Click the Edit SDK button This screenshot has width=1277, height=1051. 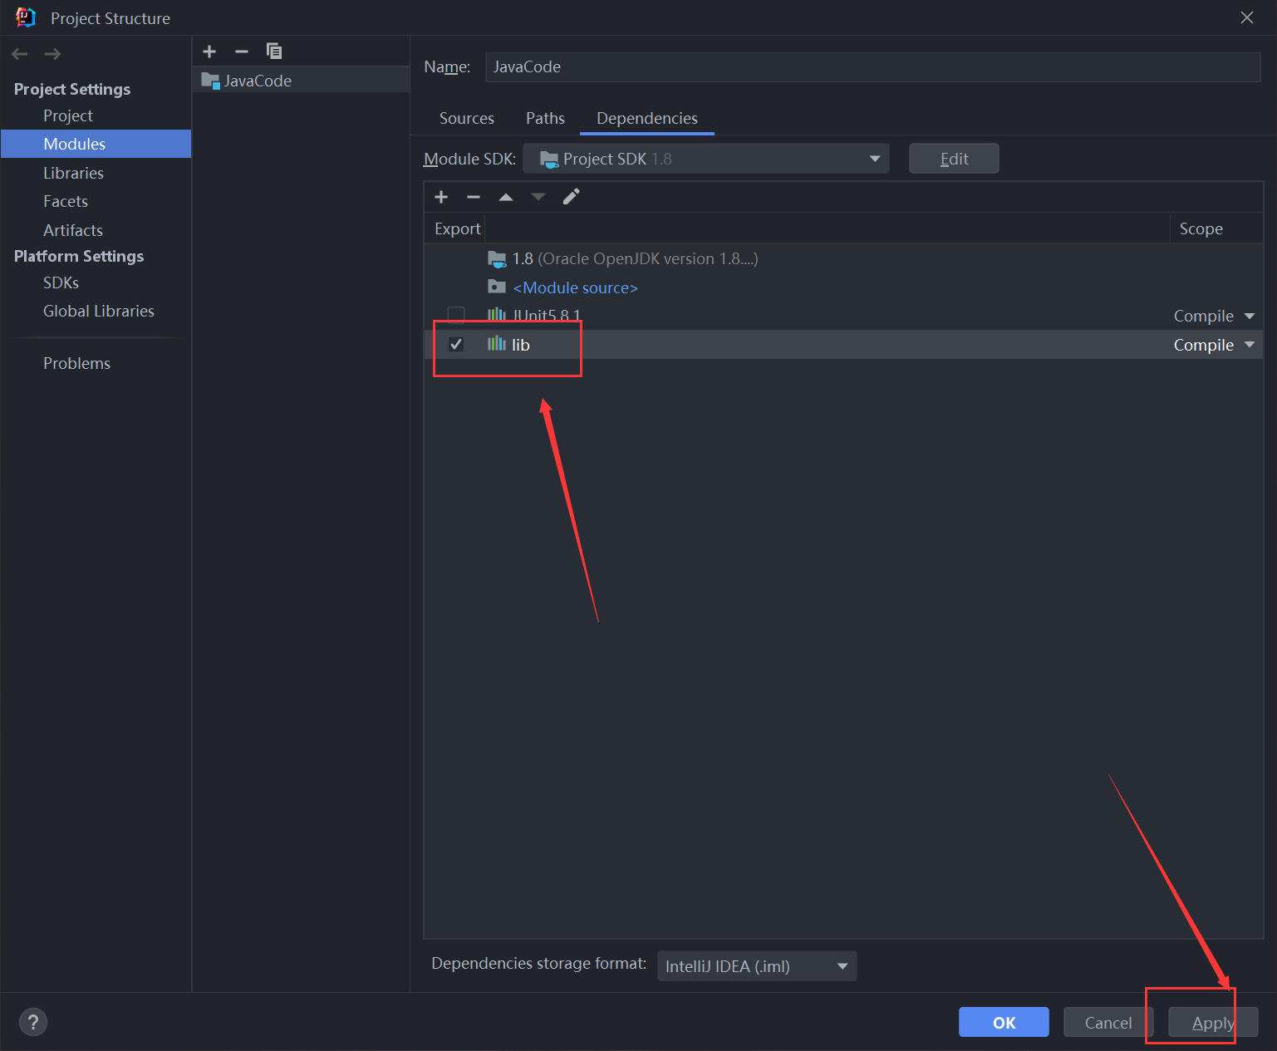954,159
